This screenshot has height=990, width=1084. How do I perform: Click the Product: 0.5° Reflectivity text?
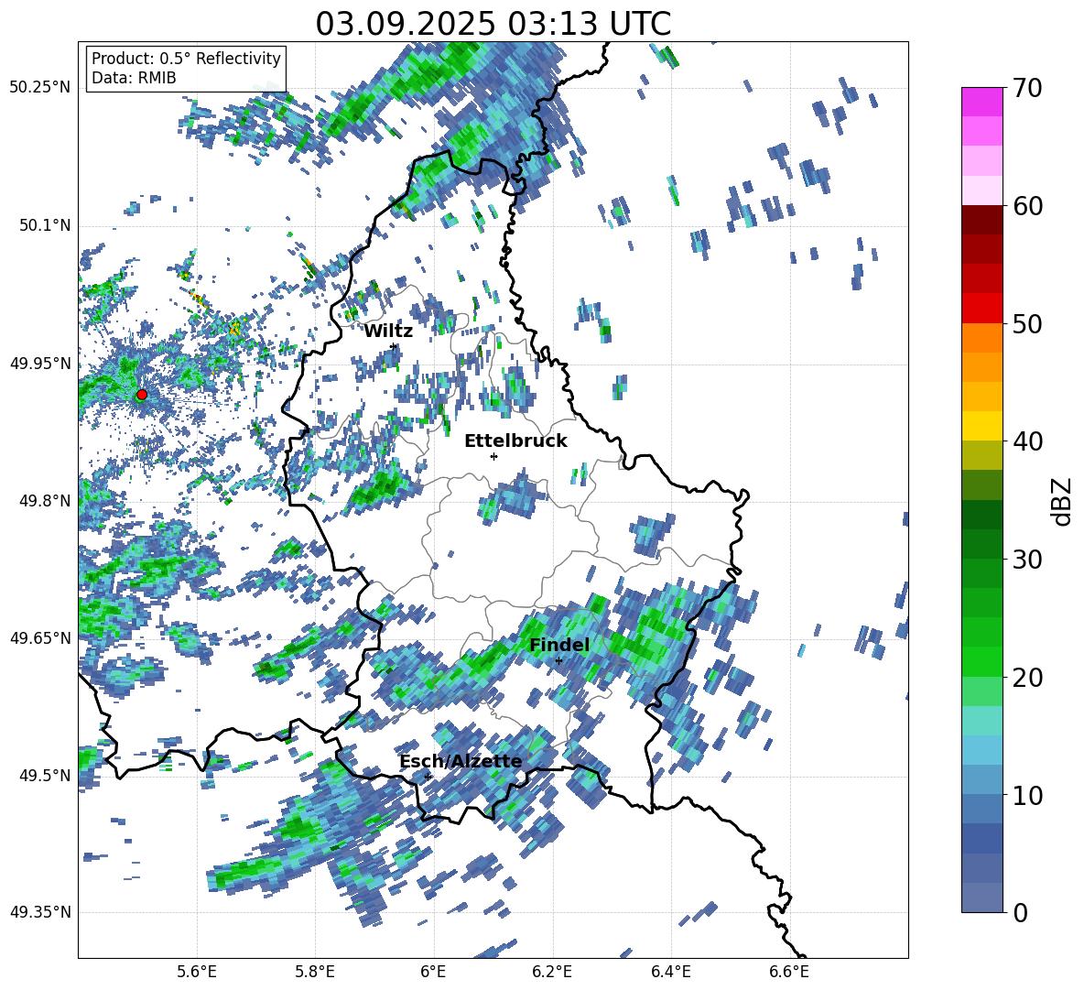point(186,58)
